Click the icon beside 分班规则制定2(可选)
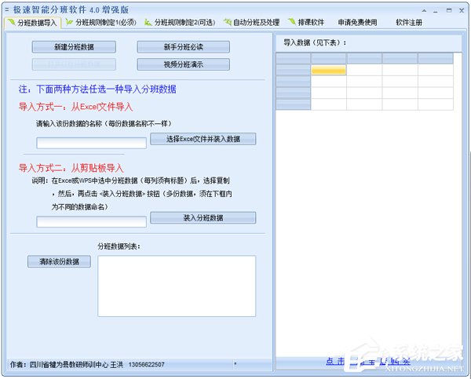This screenshot has width=471, height=379. pyautogui.click(x=148, y=22)
